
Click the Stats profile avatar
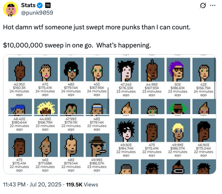click(11, 9)
